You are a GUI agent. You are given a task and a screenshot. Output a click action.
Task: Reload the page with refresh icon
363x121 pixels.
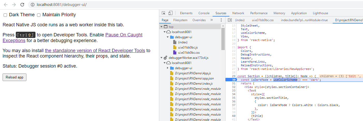point(22,5)
